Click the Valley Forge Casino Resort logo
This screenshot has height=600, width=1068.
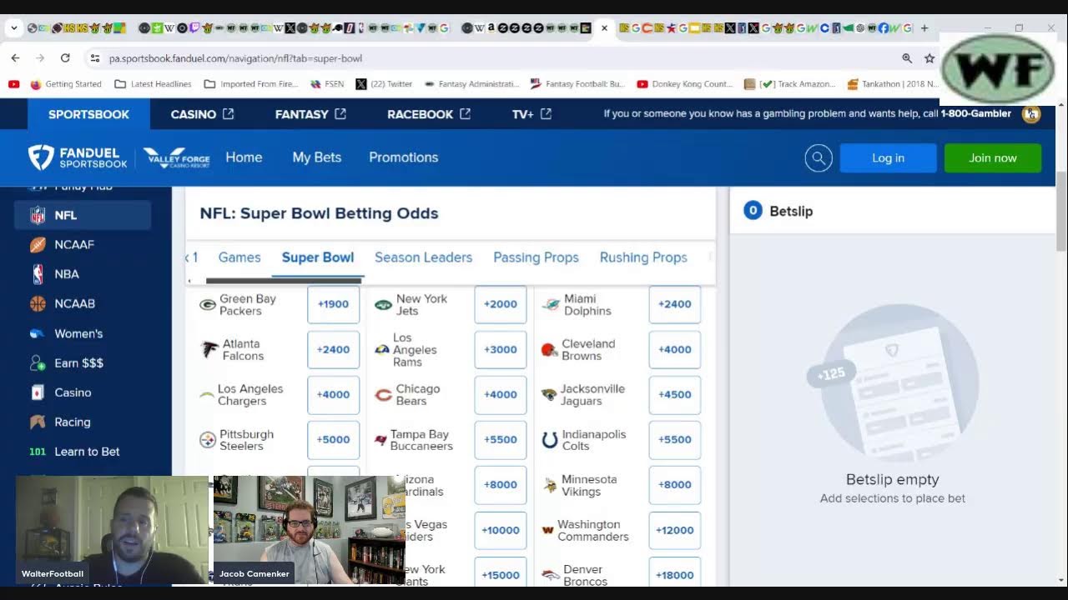point(176,157)
